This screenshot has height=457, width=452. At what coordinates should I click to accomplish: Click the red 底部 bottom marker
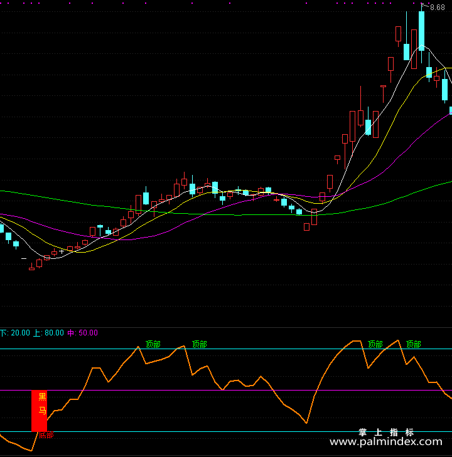click(46, 436)
